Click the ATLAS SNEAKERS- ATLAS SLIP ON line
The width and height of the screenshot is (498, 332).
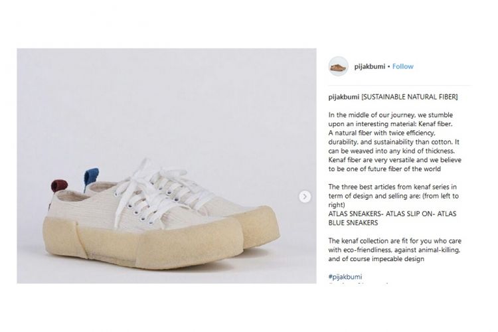392,214
